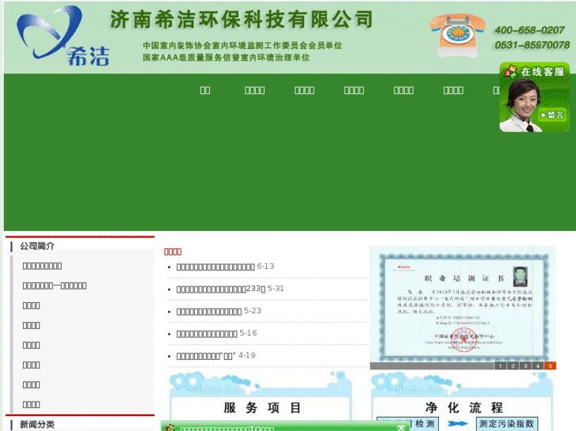This screenshot has height=431, width=576.
Task: Click the 净化流程 panel title
Action: pyautogui.click(x=464, y=407)
